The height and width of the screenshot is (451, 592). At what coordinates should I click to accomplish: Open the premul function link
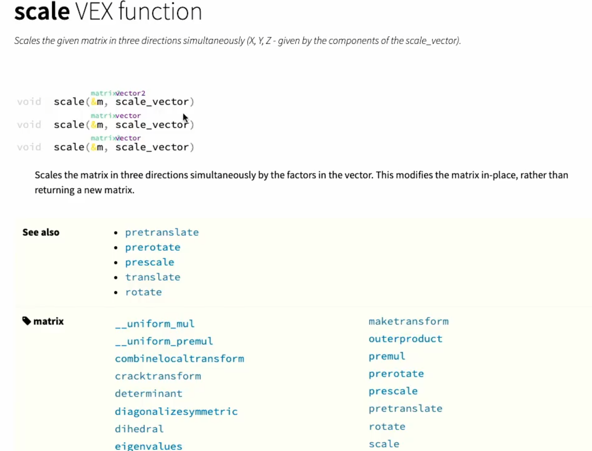387,356
